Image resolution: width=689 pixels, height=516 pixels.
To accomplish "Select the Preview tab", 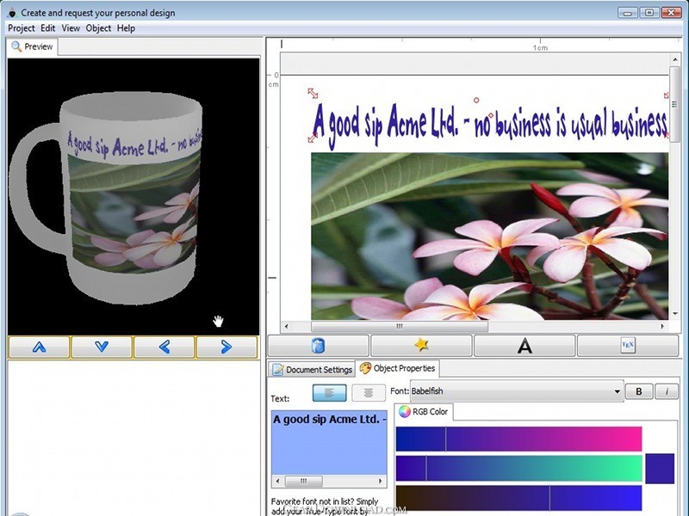I will 32,46.
